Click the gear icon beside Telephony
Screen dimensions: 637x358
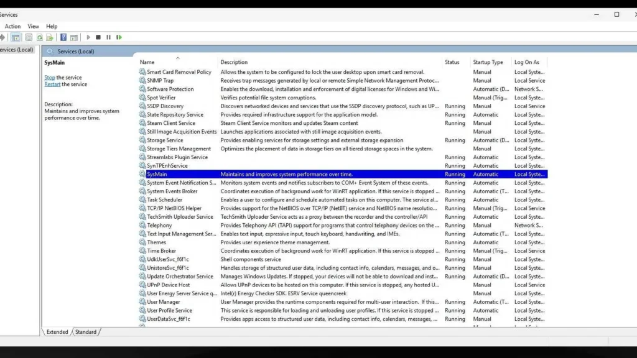(142, 225)
